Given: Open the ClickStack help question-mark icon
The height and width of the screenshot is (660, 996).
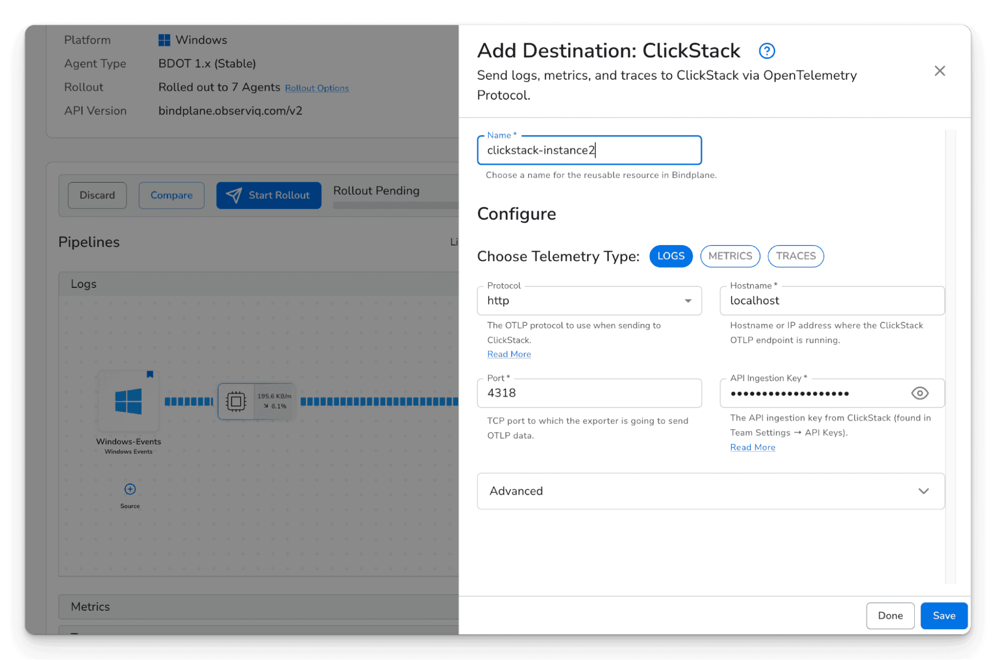Looking at the screenshot, I should coord(766,51).
